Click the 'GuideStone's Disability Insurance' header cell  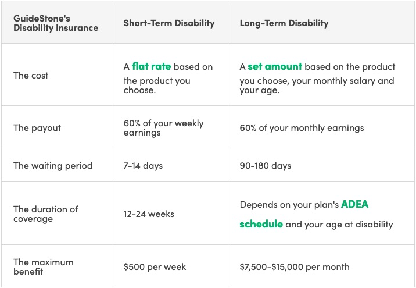pyautogui.click(x=56, y=23)
